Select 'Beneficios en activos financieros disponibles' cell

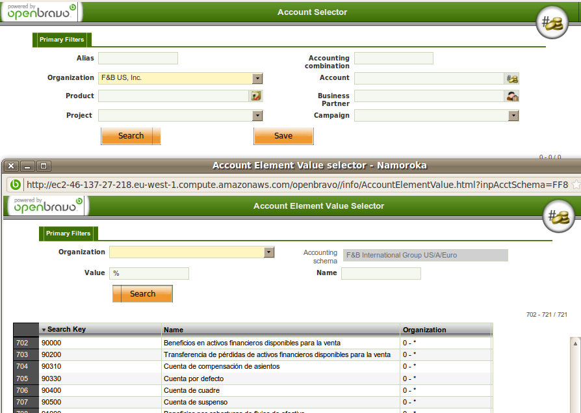pyautogui.click(x=281, y=343)
